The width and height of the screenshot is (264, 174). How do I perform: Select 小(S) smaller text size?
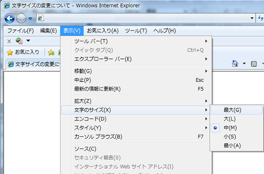pos(237,137)
